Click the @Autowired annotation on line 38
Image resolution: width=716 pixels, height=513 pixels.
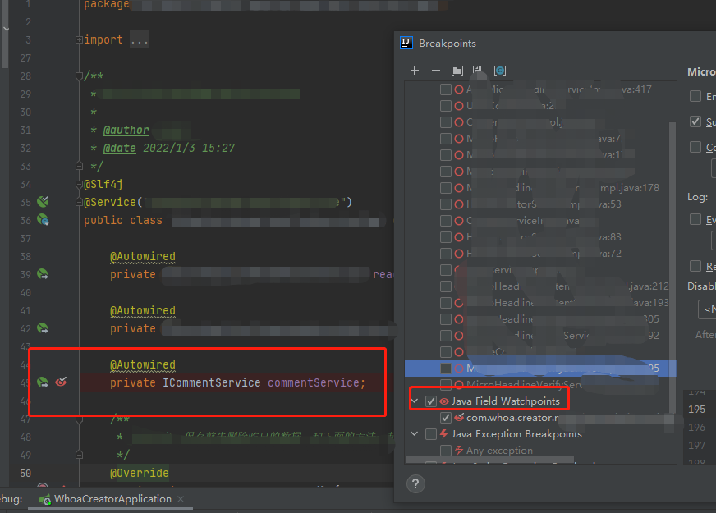tap(143, 256)
